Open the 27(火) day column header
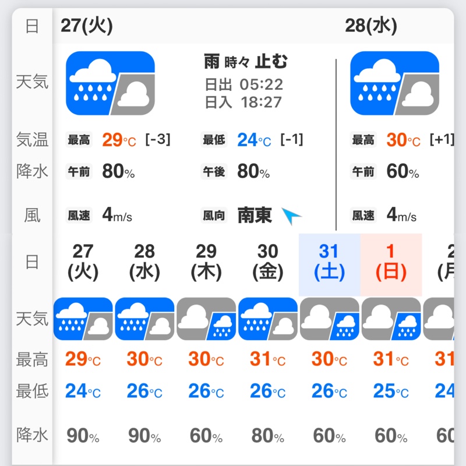This screenshot has width=466, height=466. (x=83, y=262)
